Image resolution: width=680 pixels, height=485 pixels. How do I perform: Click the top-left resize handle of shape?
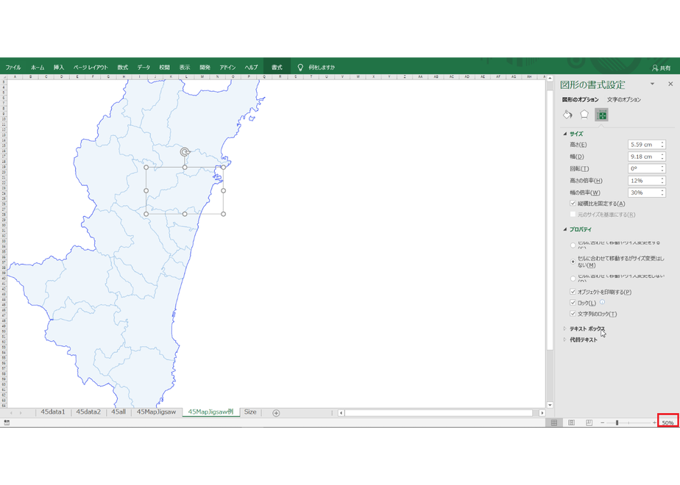point(146,167)
